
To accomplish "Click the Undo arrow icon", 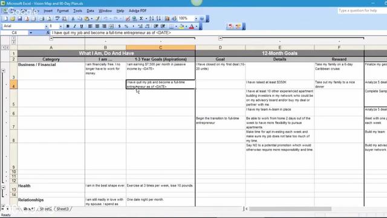I will pos(105,19).
